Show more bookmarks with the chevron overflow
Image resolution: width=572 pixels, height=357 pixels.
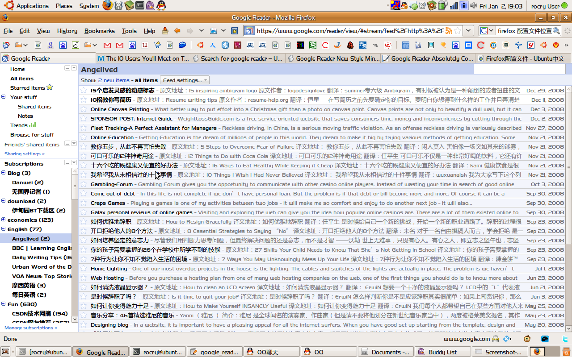coord(567,45)
